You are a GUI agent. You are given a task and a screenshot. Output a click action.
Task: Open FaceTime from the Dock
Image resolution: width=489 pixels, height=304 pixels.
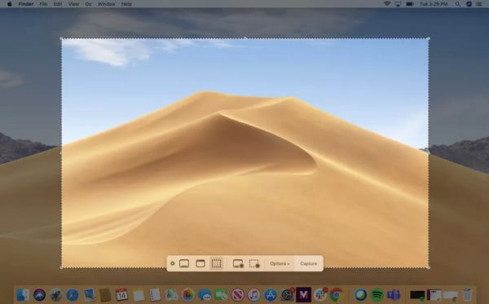tap(221, 295)
